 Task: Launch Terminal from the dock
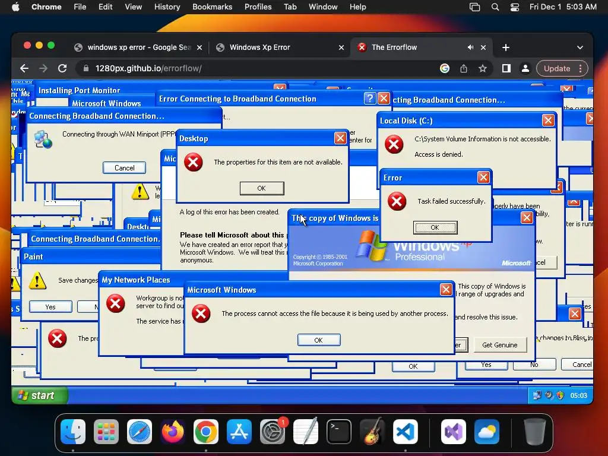click(x=339, y=432)
